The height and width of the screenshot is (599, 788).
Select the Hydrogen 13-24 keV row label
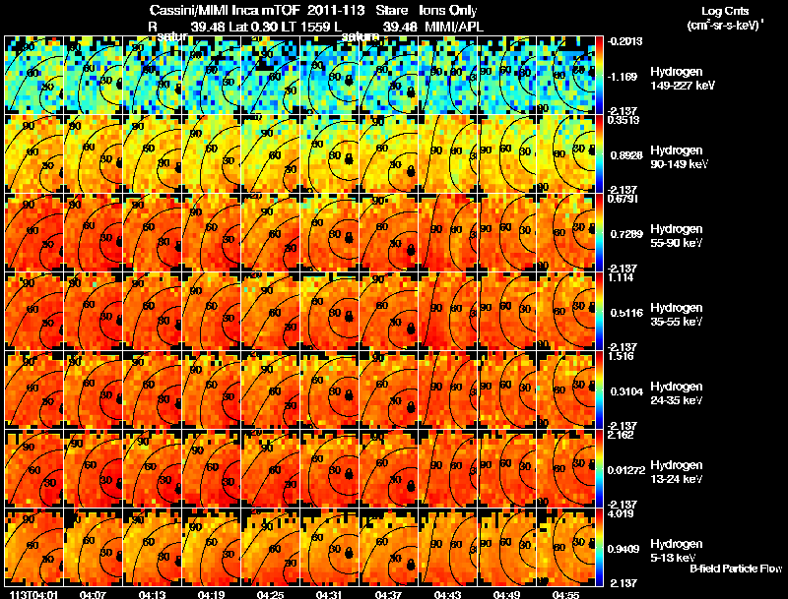coord(676,472)
